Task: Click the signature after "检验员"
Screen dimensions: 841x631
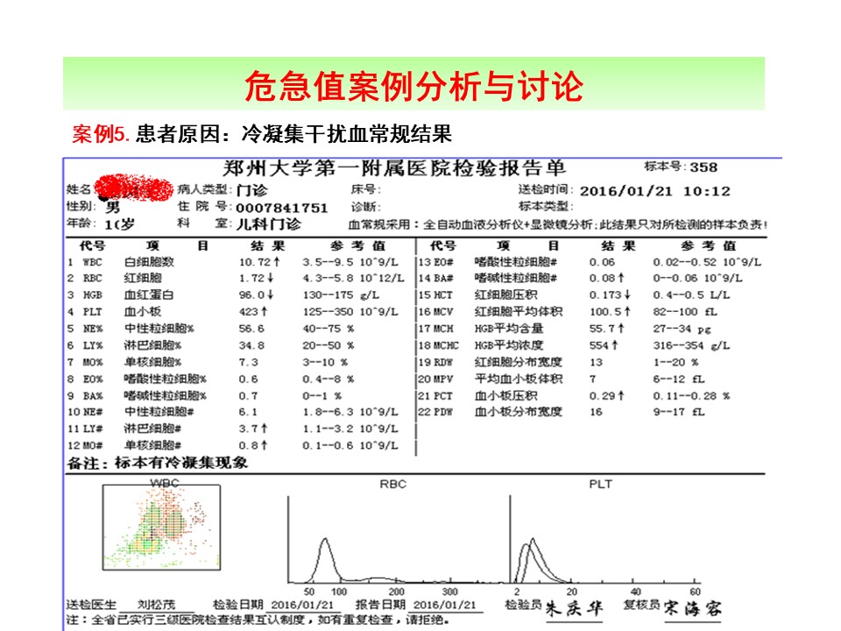Action: pyautogui.click(x=574, y=608)
